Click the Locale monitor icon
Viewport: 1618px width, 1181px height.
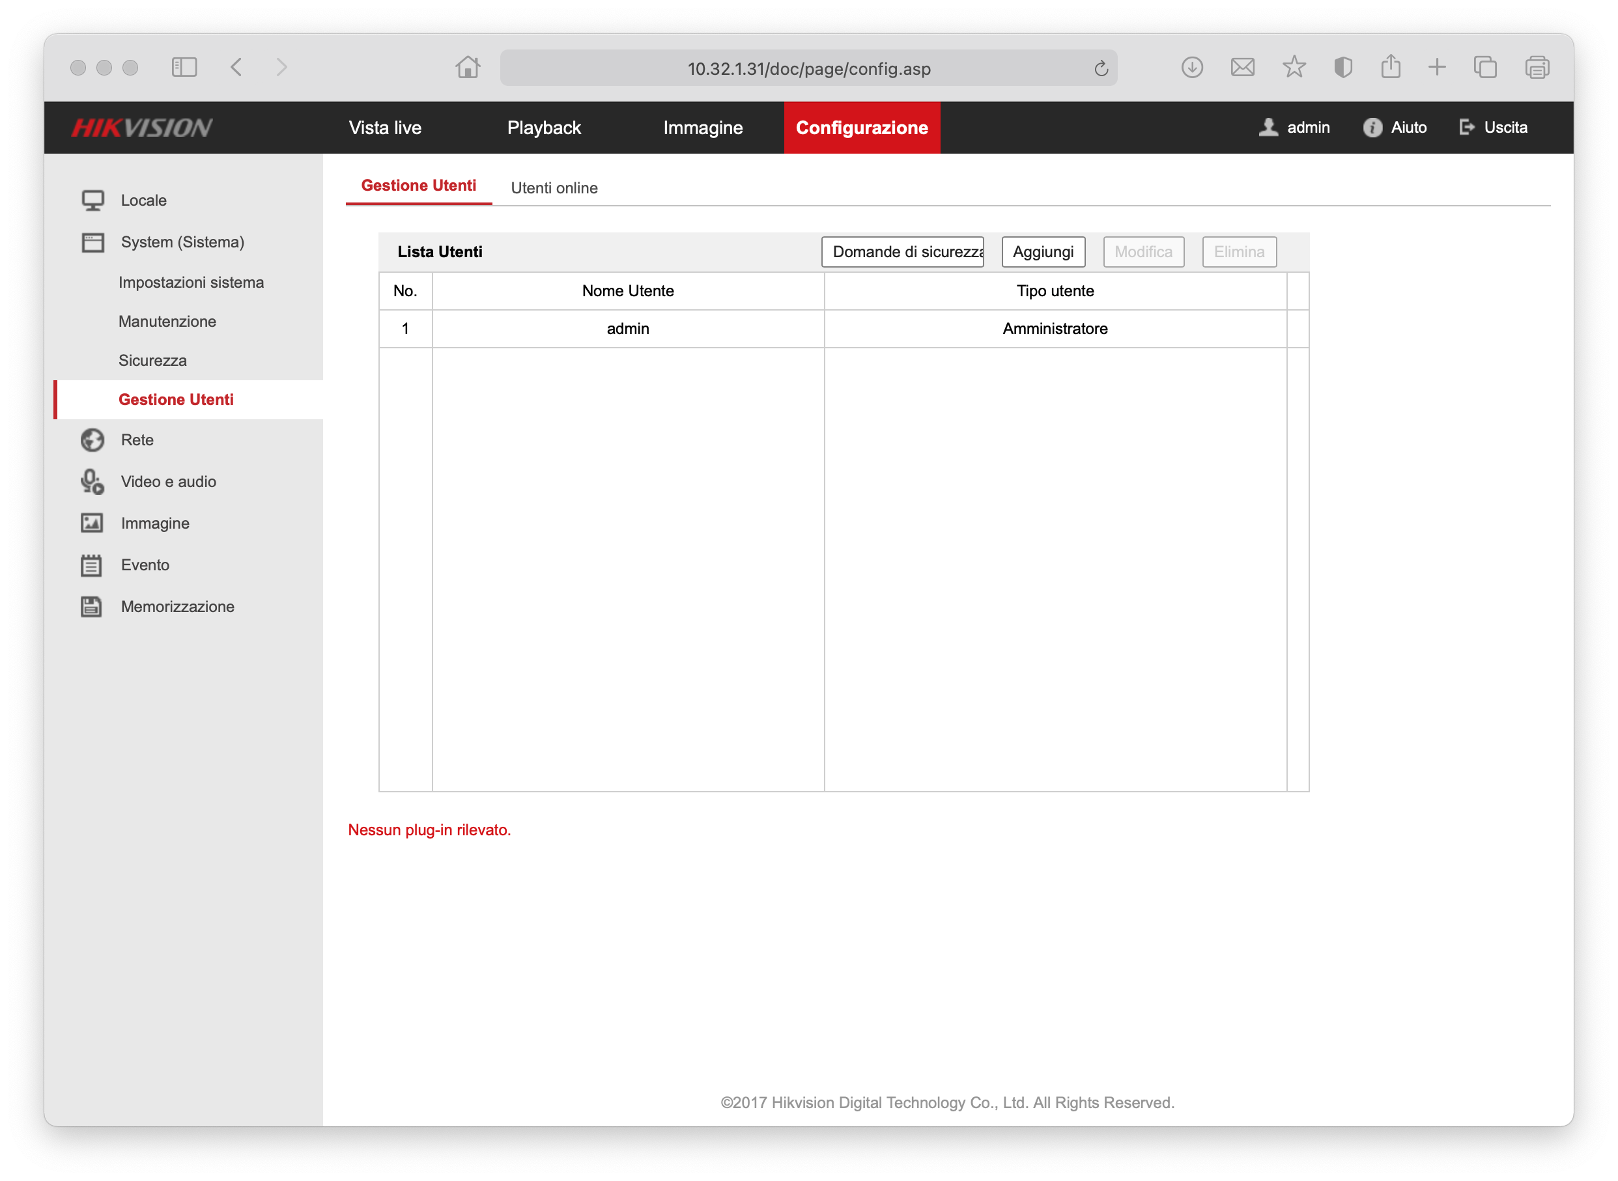tap(92, 200)
